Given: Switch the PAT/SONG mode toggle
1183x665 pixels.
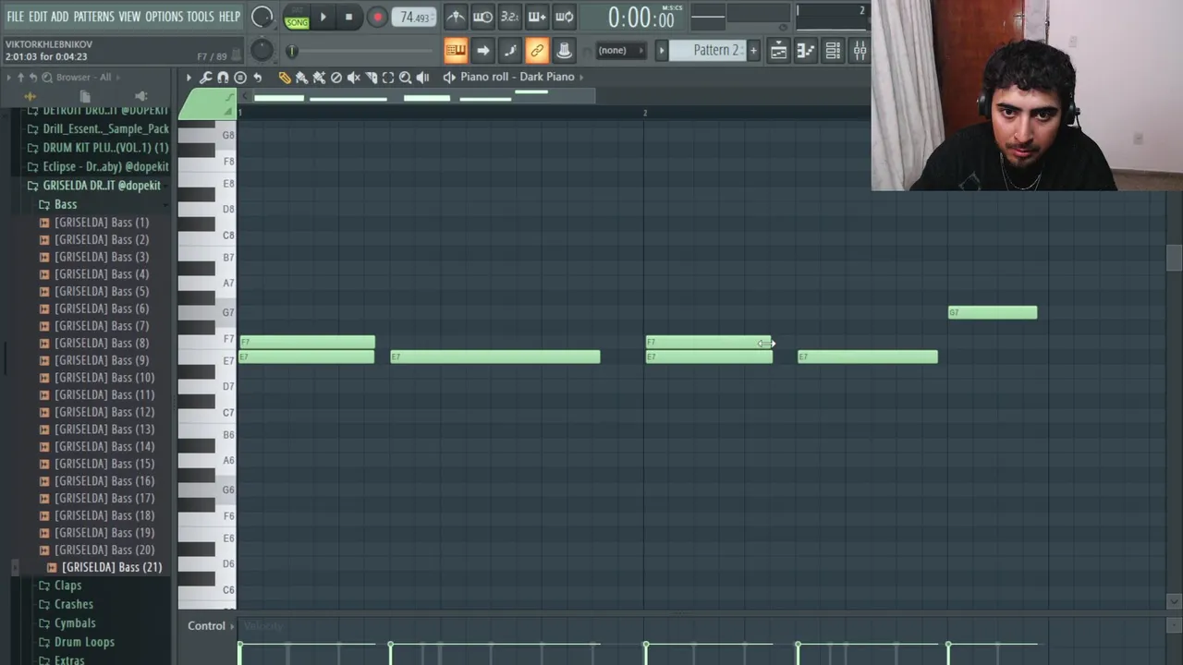Looking at the screenshot, I should pos(297,18).
